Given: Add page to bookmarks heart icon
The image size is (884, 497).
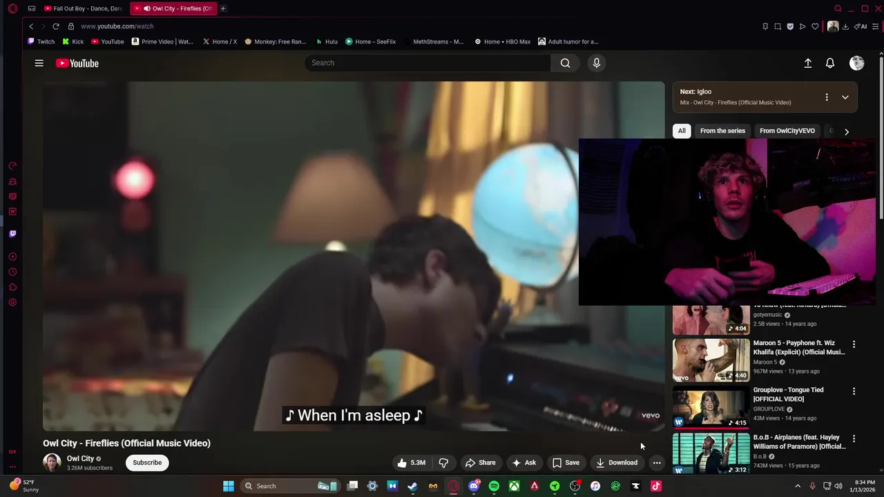Looking at the screenshot, I should [815, 26].
